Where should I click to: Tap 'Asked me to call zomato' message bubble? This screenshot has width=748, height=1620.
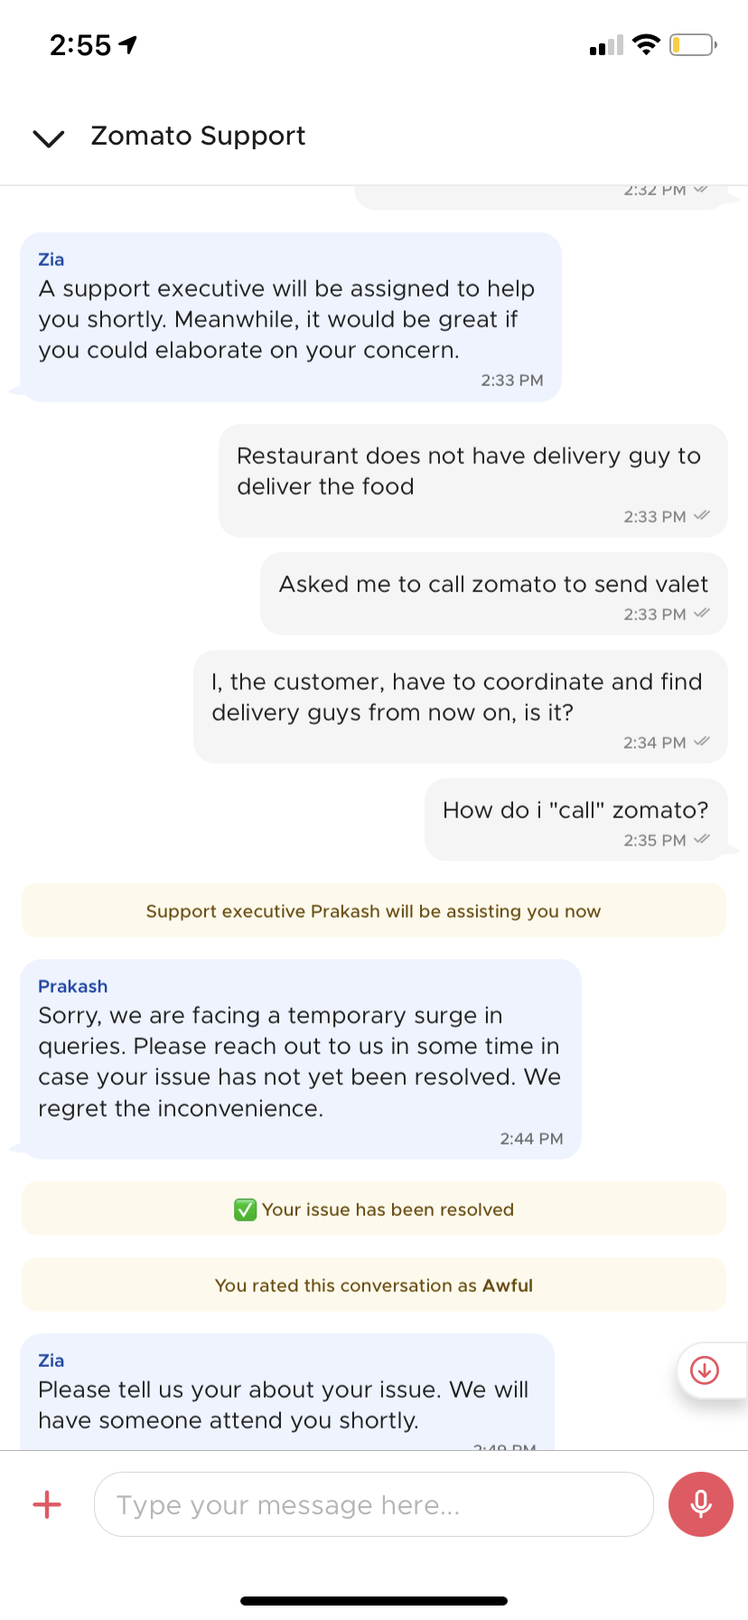pos(493,593)
